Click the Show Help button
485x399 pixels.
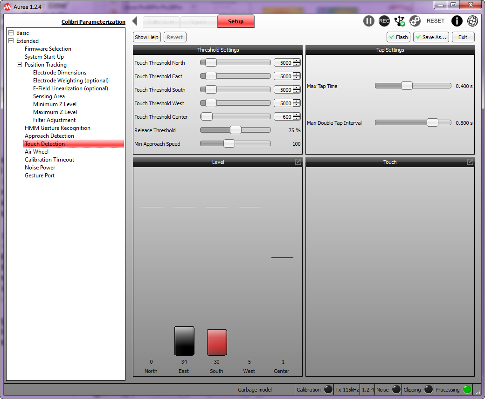(147, 37)
